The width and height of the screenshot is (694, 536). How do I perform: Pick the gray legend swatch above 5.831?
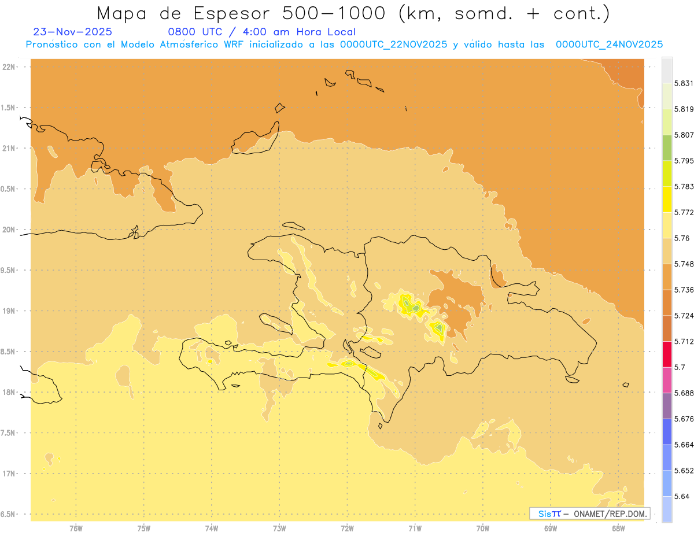[667, 70]
